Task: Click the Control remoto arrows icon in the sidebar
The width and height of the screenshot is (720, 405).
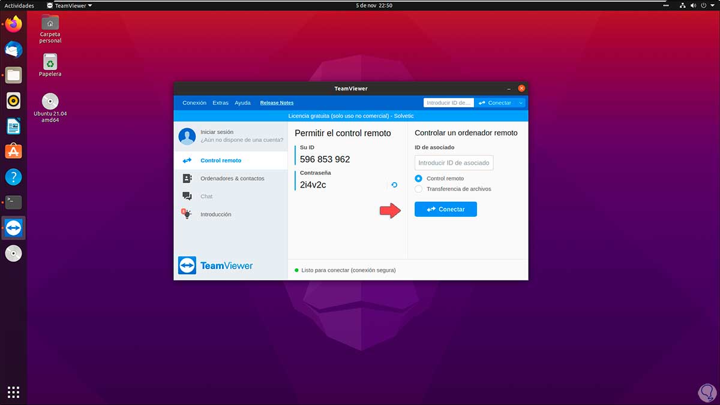Action: (187, 161)
